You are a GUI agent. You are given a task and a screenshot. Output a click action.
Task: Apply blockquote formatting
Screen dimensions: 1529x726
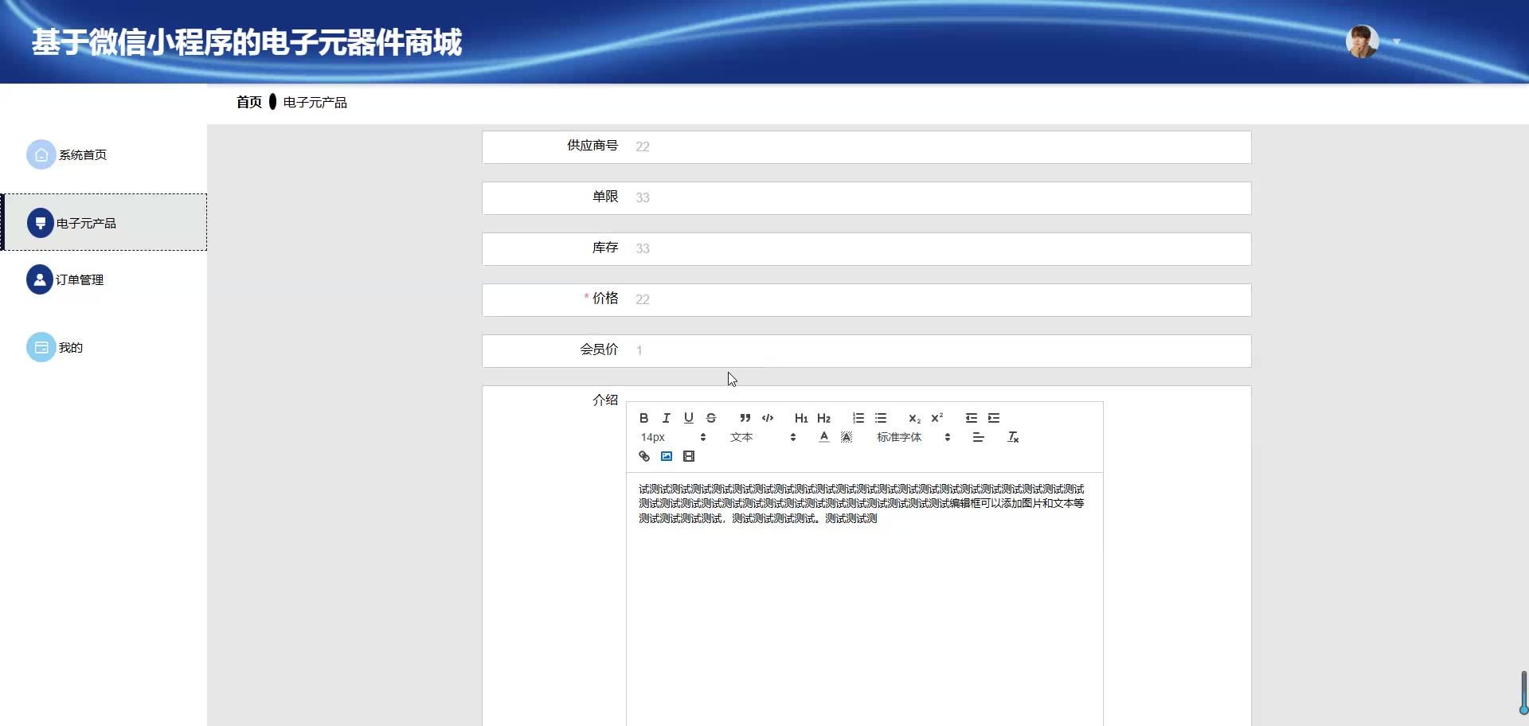pyautogui.click(x=745, y=418)
